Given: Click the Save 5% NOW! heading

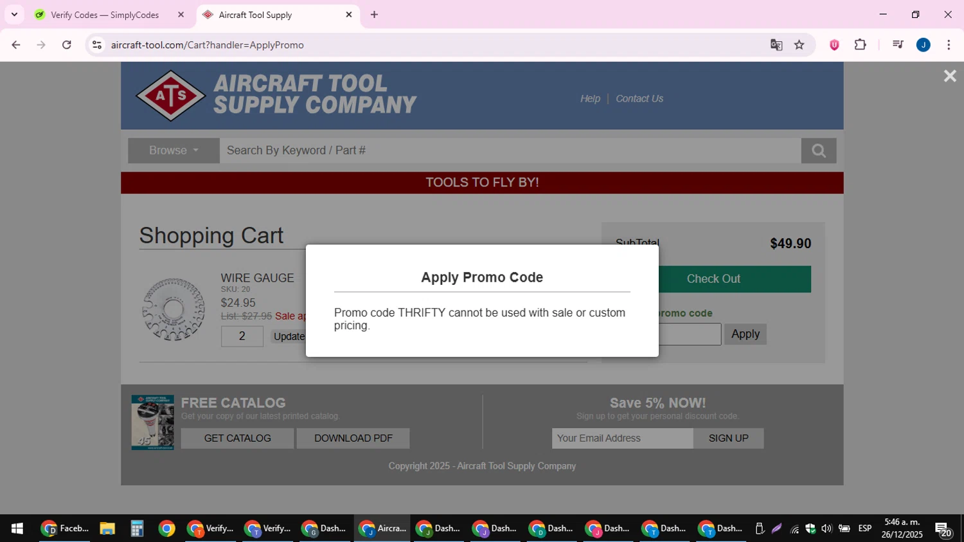Looking at the screenshot, I should 657,403.
